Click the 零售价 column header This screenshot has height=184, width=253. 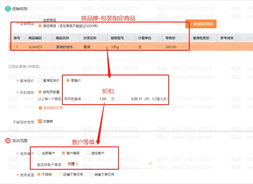(x=176, y=38)
